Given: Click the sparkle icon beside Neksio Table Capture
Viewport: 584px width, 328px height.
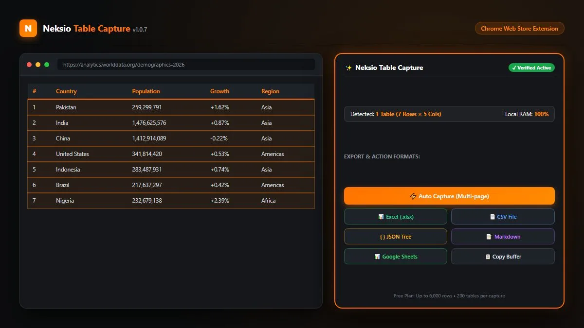Looking at the screenshot, I should pyautogui.click(x=348, y=68).
